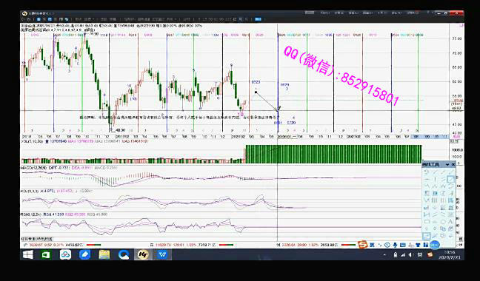Open WPS Writer from the taskbar
Image resolution: width=480 pixels, height=281 pixels.
click(162, 254)
